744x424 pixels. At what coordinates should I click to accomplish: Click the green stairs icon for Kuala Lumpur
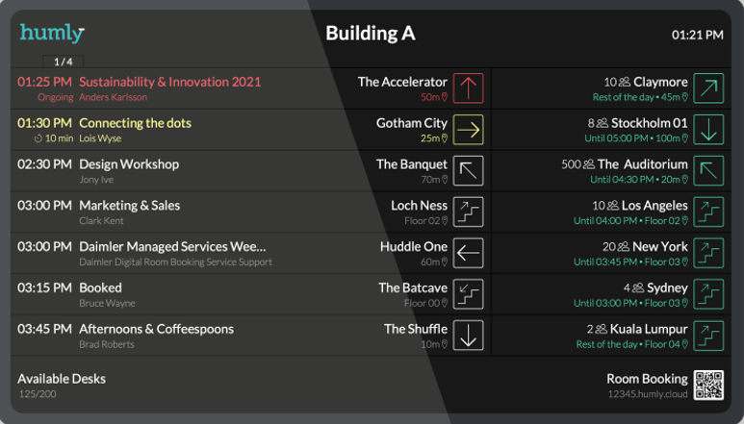tap(708, 336)
